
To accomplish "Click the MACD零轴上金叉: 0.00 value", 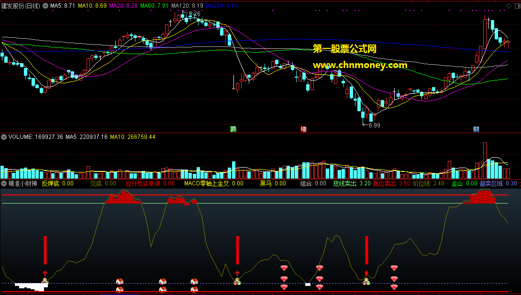I will point(214,183).
